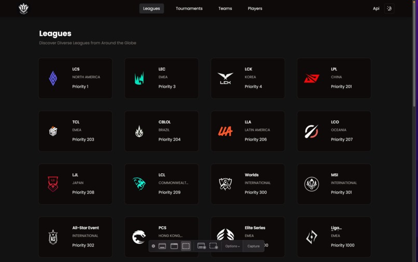
Task: Open the All-Star Event title
Action: pos(85,228)
